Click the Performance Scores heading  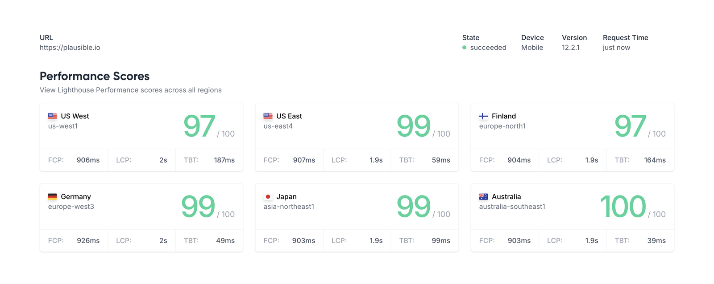pos(95,76)
